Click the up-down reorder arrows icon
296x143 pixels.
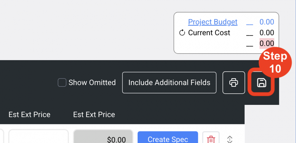(229, 139)
